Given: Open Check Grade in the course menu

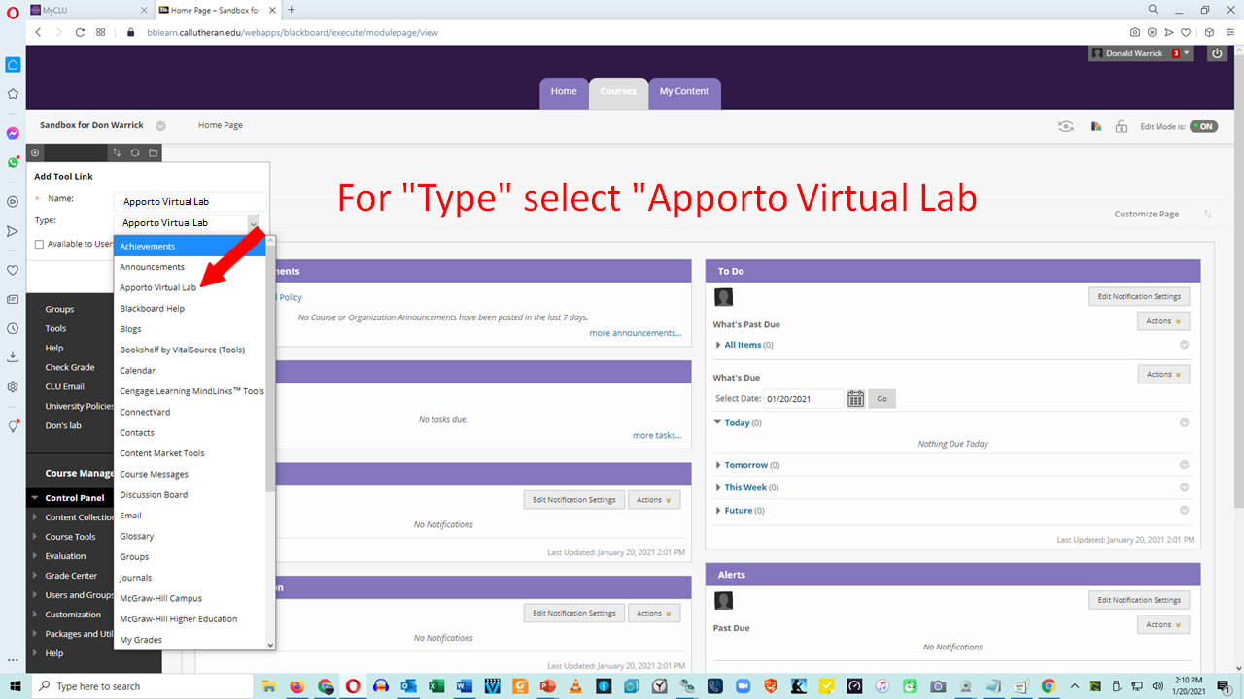Looking at the screenshot, I should tap(70, 367).
